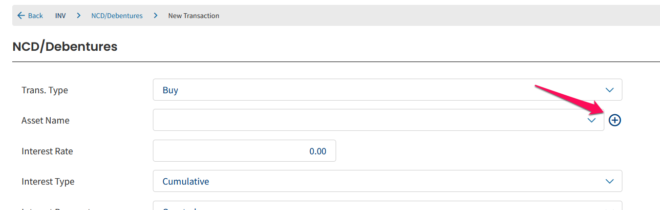Focus the Interest Rate field showing 0.00
This screenshot has height=210, width=660.
point(244,151)
